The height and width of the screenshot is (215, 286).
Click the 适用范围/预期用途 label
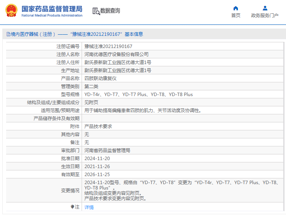[x=60, y=111]
